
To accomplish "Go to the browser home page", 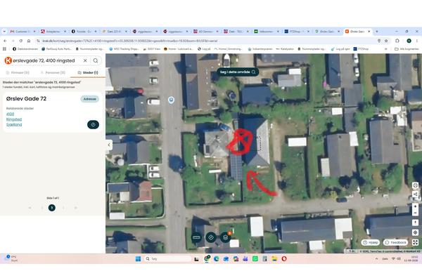I will pos(29,41).
